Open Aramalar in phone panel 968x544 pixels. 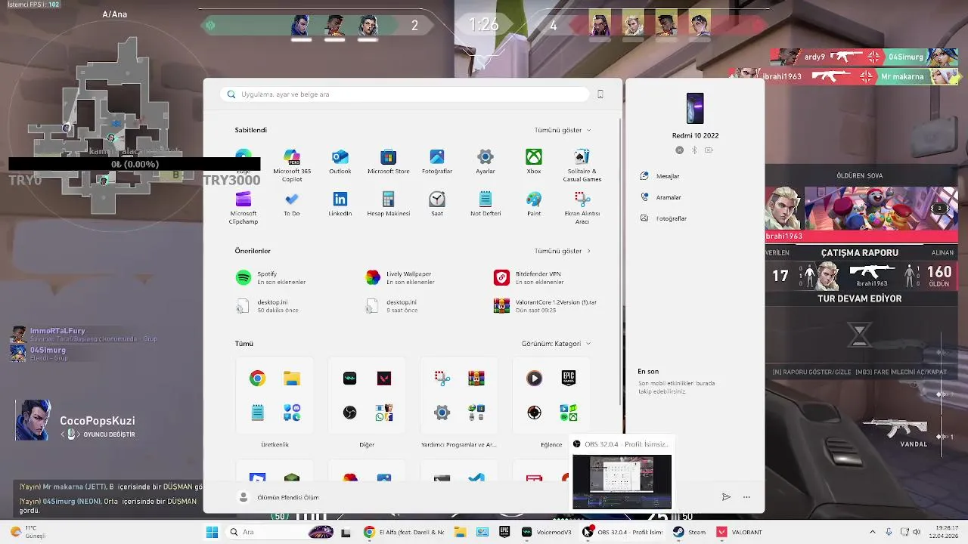[x=661, y=197]
